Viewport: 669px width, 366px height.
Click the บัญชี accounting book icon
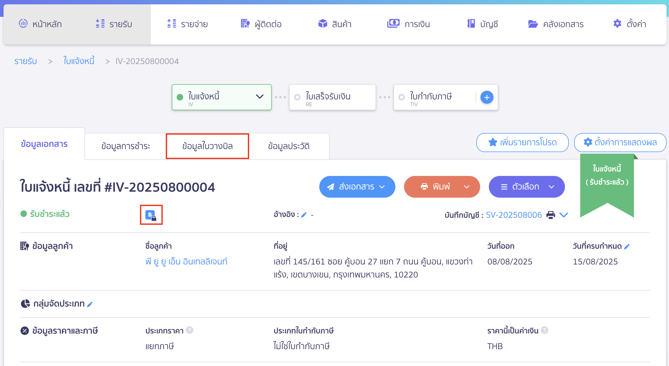coord(471,24)
